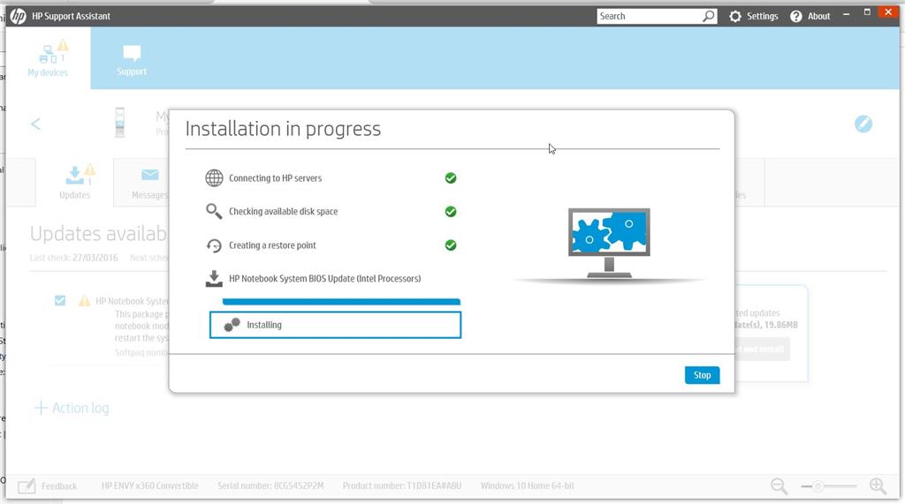Zoom out with minus magnifier
905x504 pixels.
[x=780, y=486]
